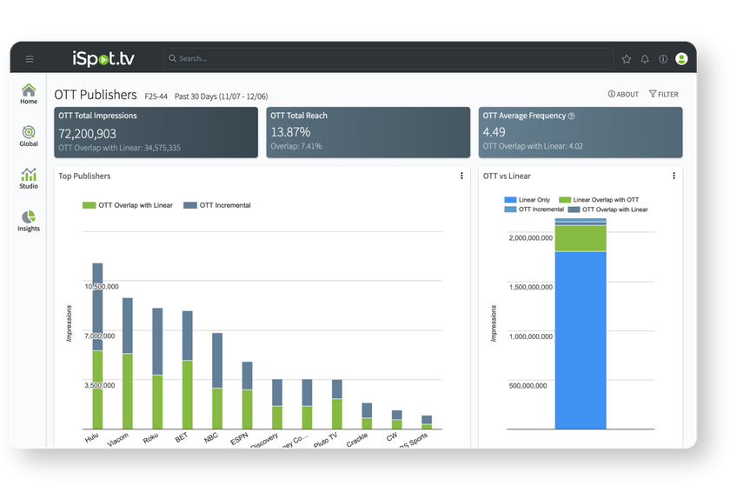730x499 pixels.
Task: Click the OTT Average Frequency card
Action: coord(581,132)
